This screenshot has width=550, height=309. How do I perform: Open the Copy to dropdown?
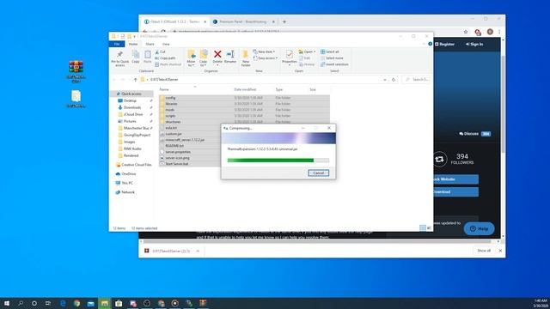pos(204,58)
